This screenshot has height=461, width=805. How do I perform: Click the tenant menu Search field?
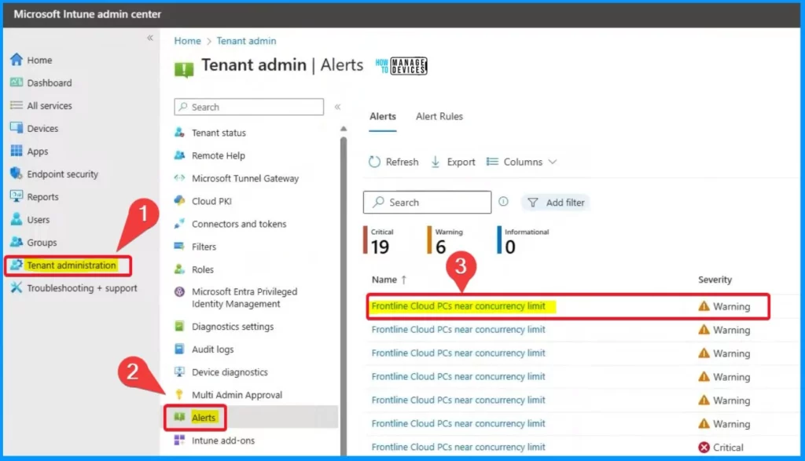tap(249, 107)
